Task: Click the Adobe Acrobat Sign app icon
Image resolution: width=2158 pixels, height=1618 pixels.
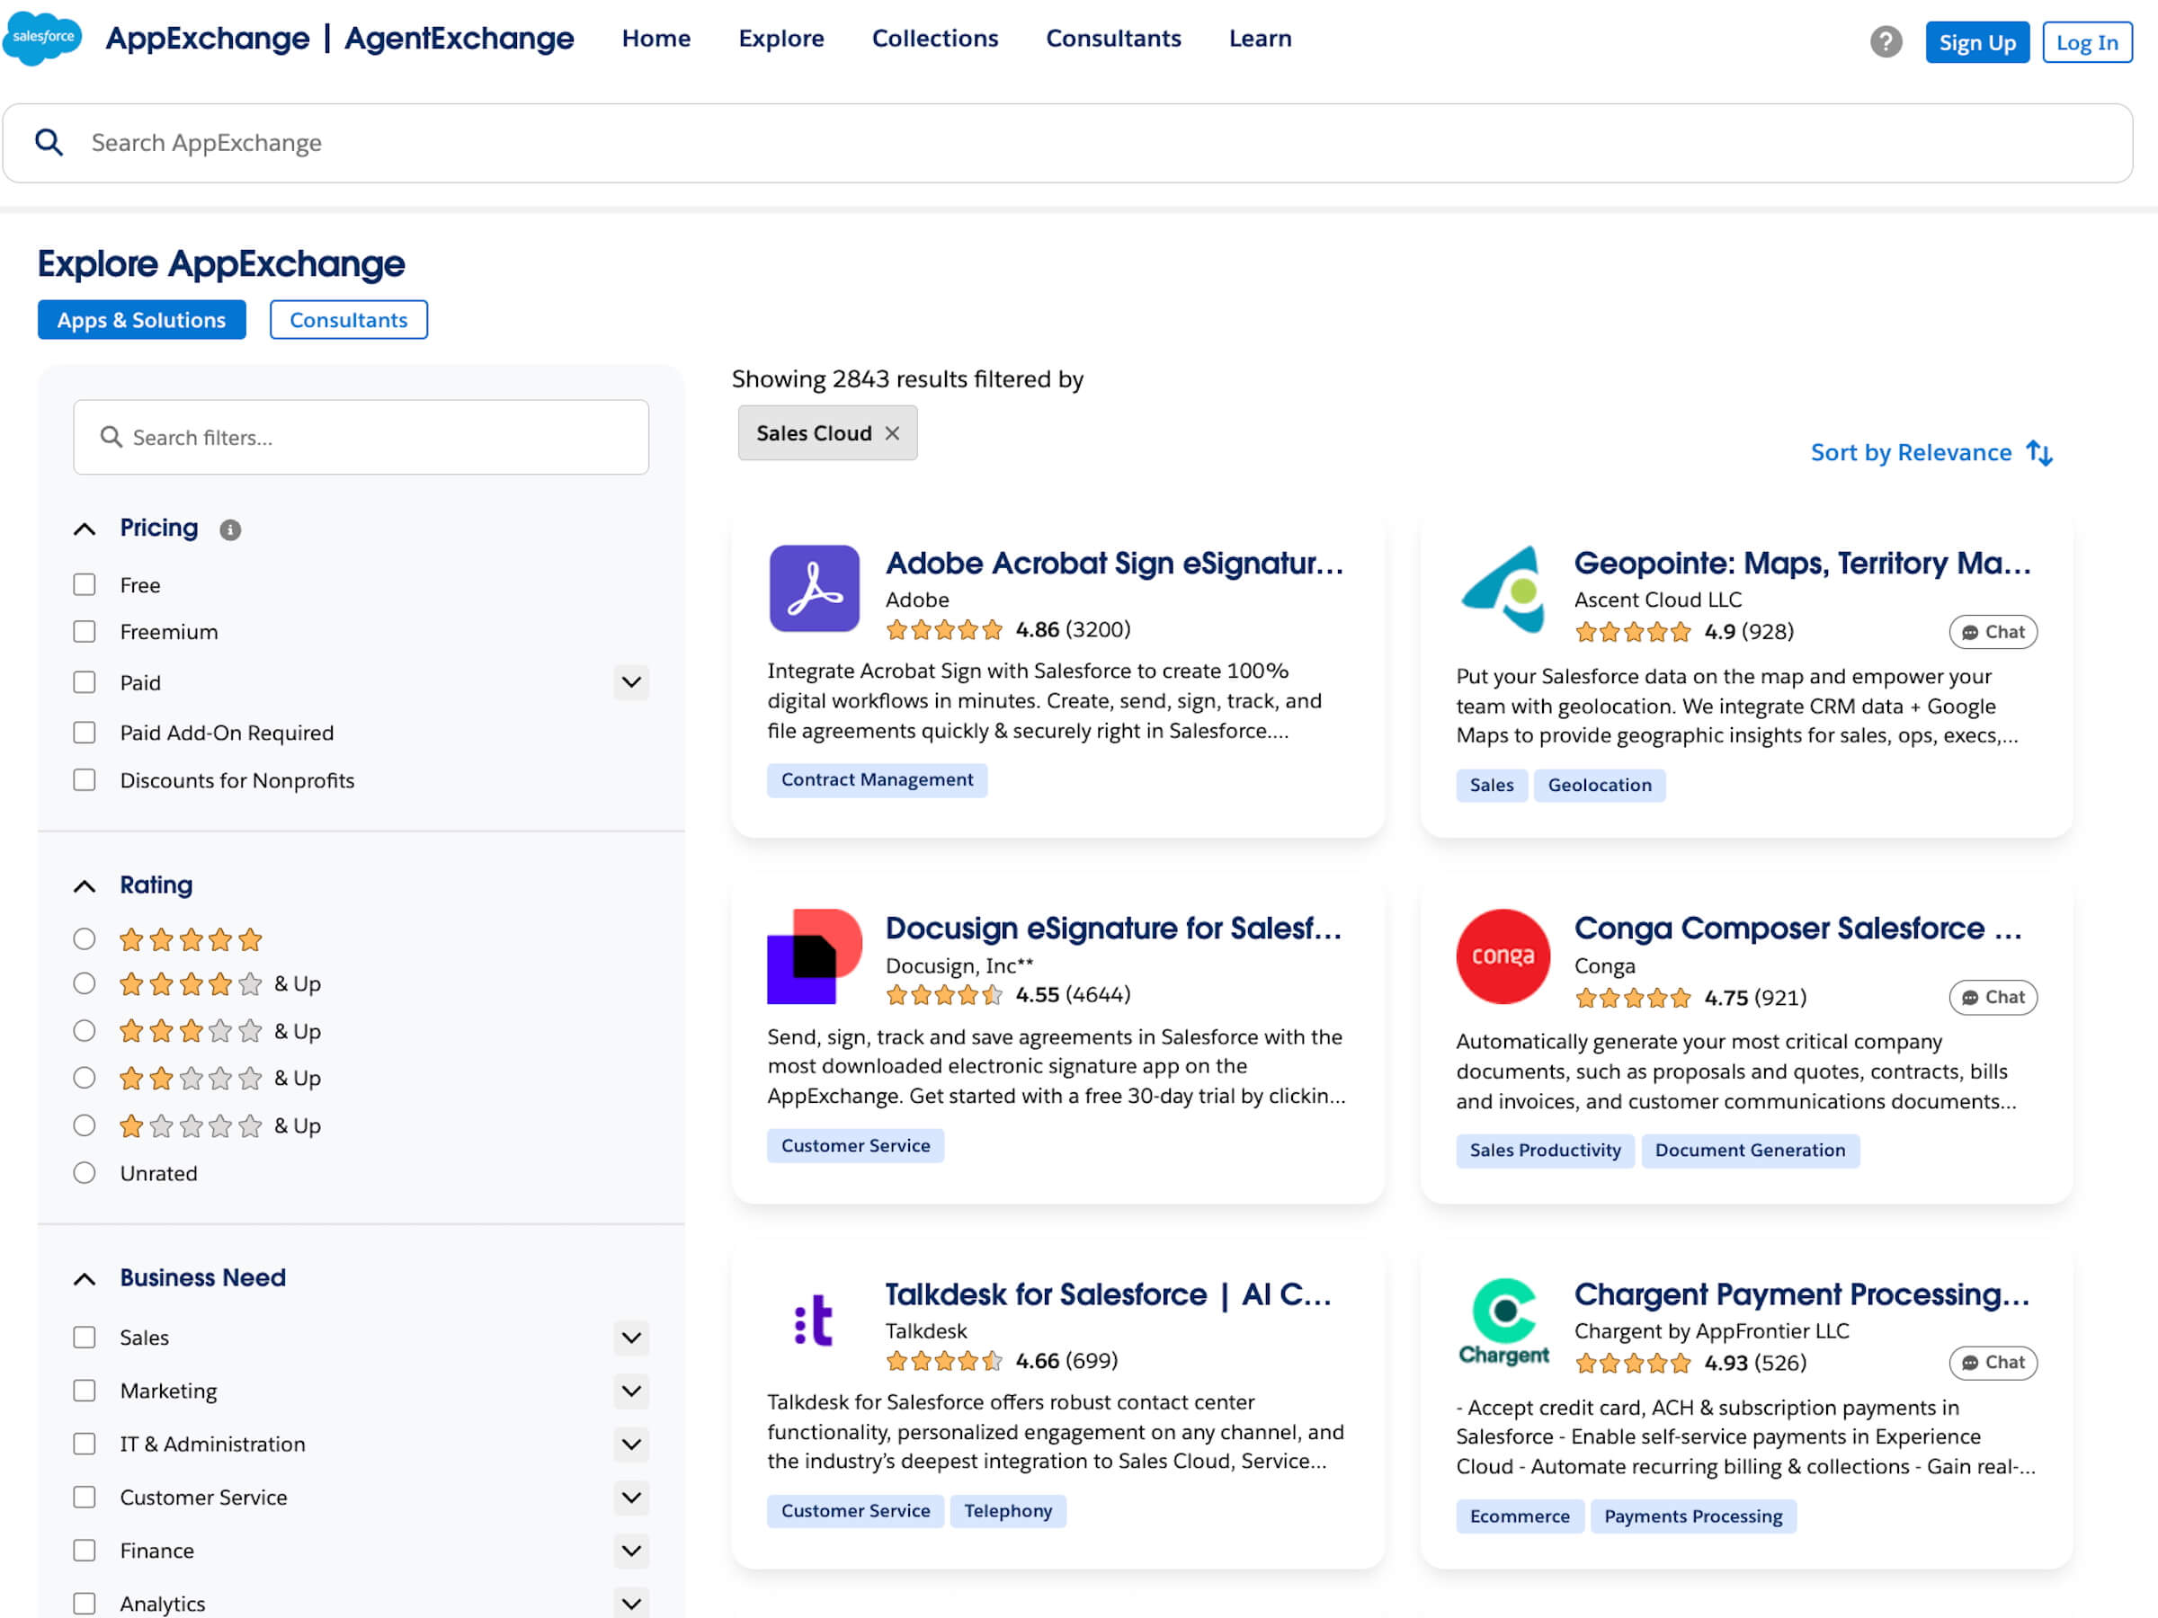Action: click(x=814, y=588)
